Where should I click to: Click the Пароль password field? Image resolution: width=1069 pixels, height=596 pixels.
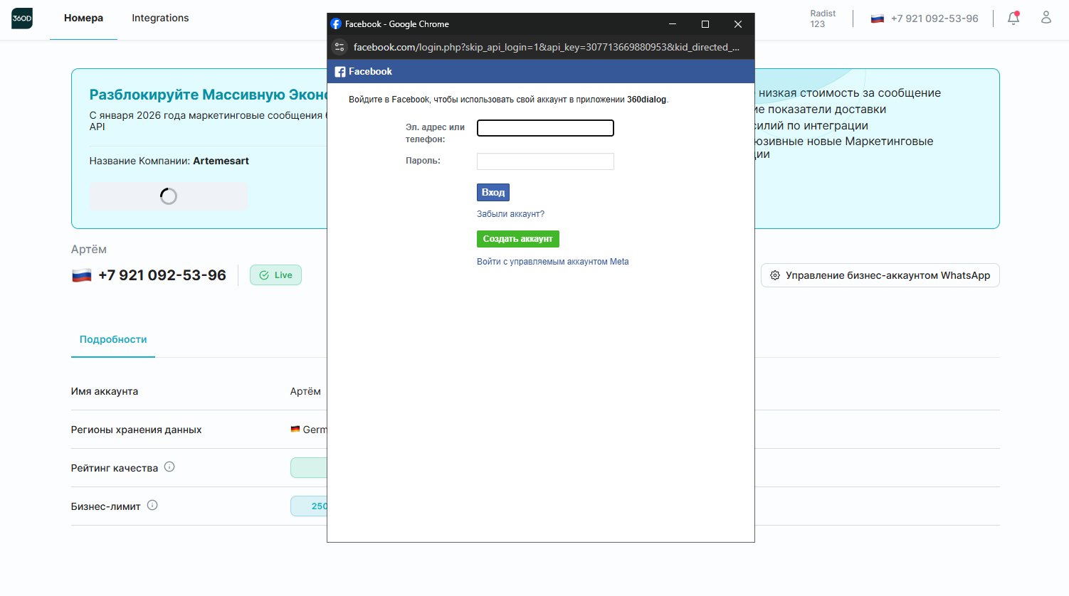pyautogui.click(x=545, y=161)
